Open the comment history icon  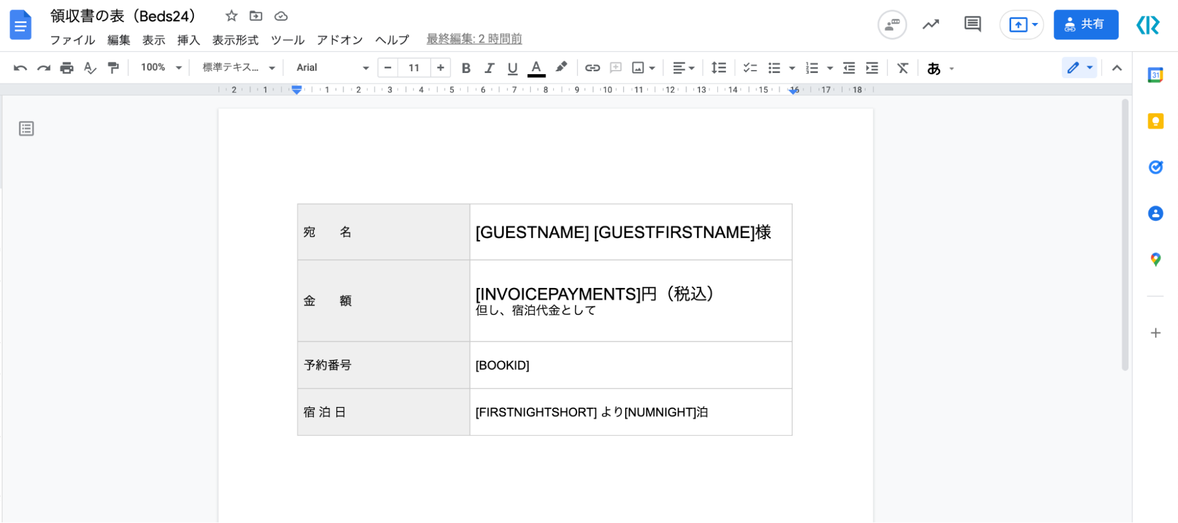click(x=972, y=24)
